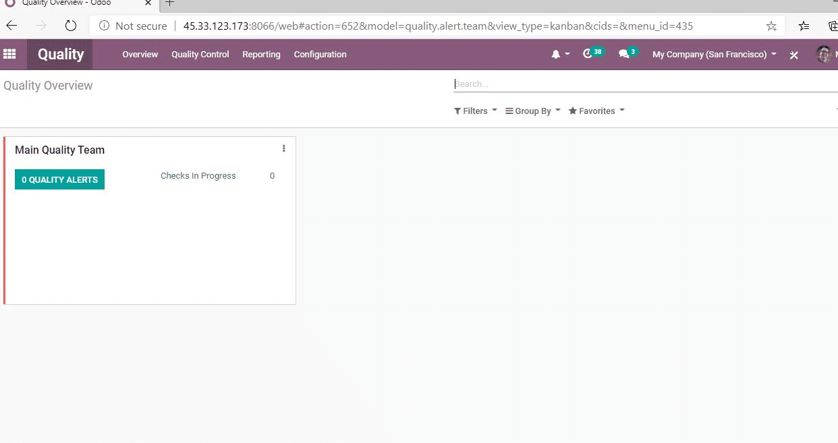Viewport: 838px width, 443px height.
Task: Expand the Filters dropdown
Action: 476,111
